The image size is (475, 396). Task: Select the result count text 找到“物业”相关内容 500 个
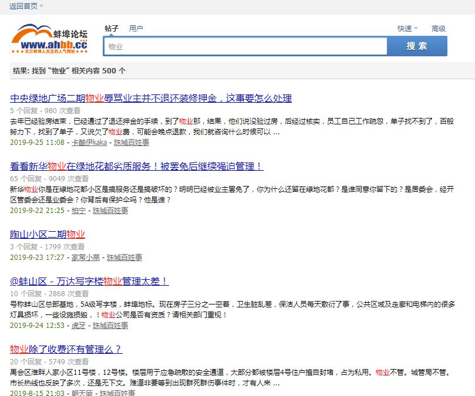(x=79, y=71)
